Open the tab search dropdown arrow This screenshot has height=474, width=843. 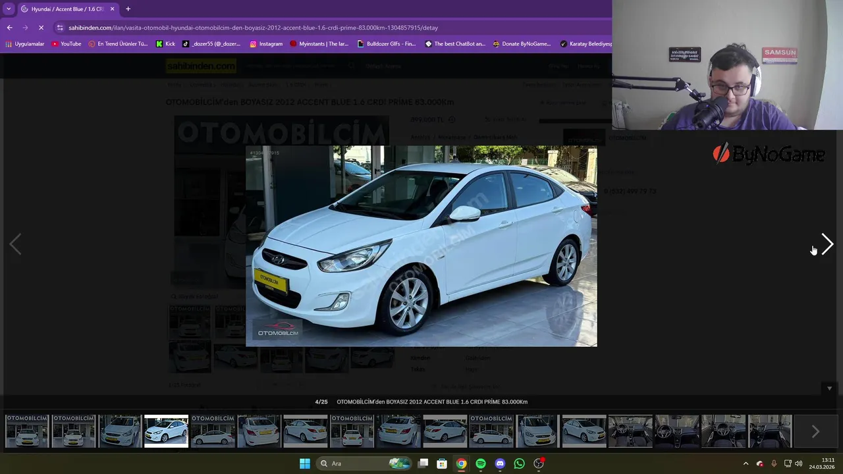pyautogui.click(x=9, y=9)
